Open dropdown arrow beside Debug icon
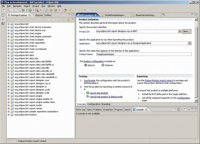 tap(26, 10)
